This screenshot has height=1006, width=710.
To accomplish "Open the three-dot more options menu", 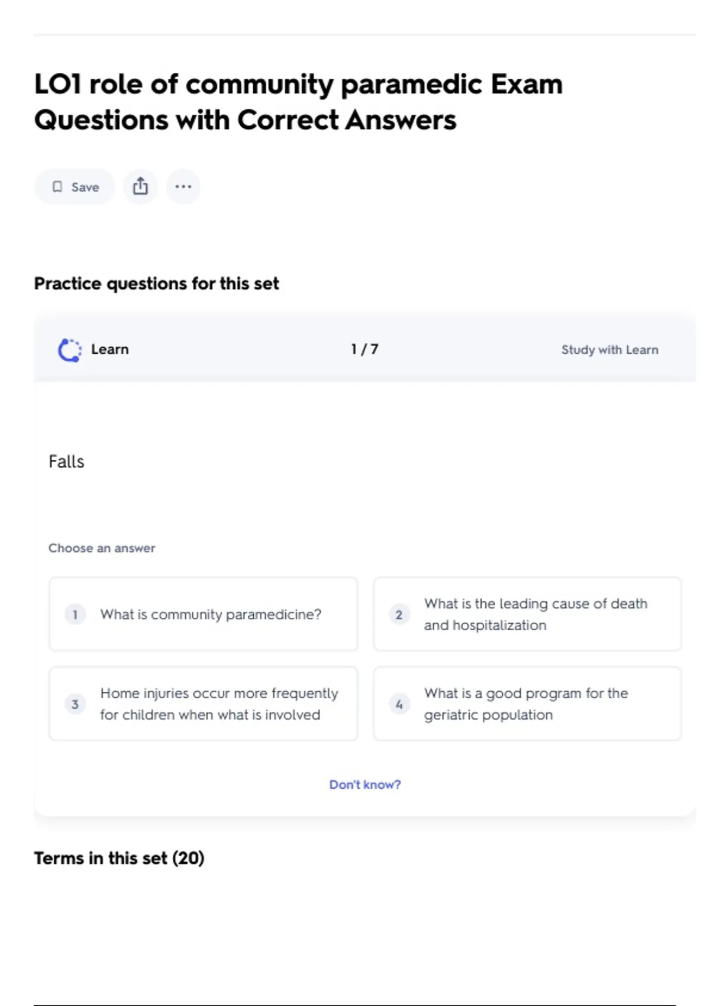I will coord(183,186).
